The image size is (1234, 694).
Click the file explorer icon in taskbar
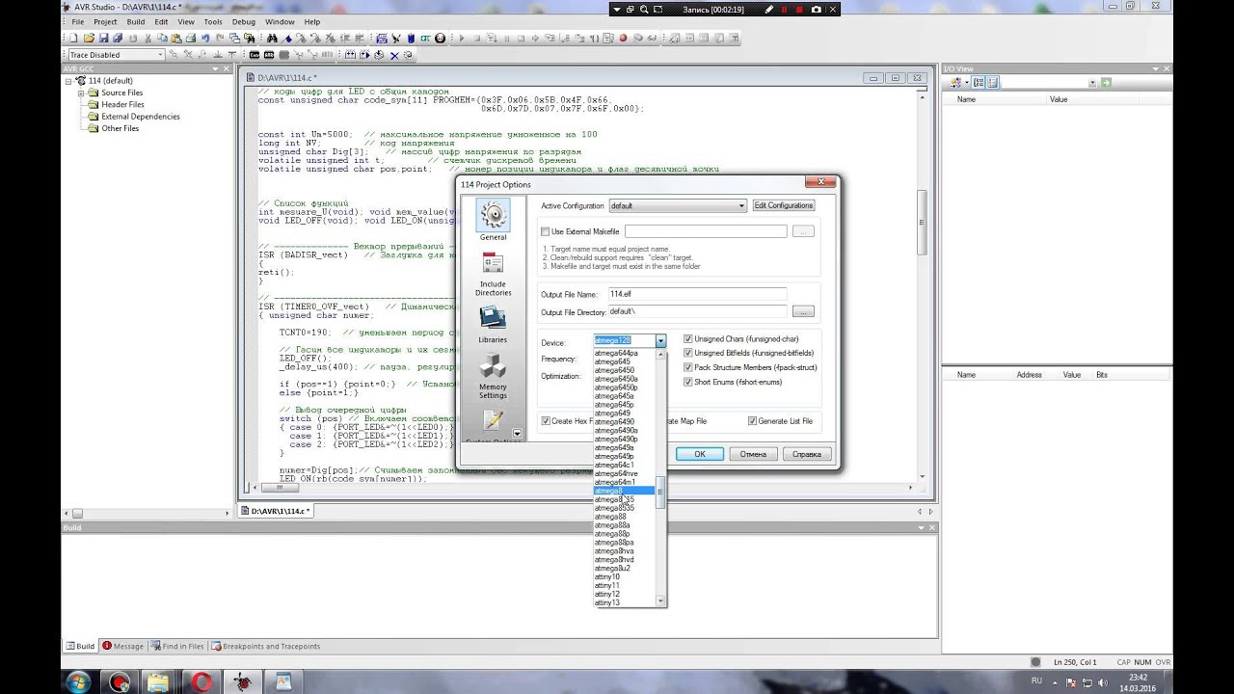[x=158, y=681]
